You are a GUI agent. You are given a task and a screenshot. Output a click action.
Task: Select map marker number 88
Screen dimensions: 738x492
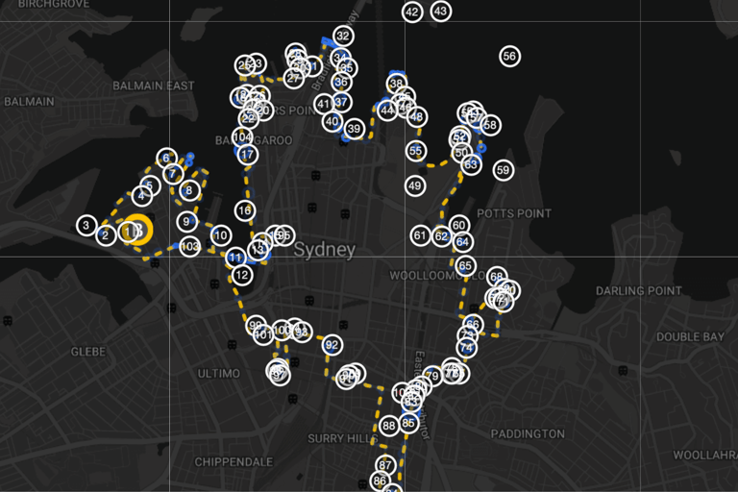coord(389,426)
